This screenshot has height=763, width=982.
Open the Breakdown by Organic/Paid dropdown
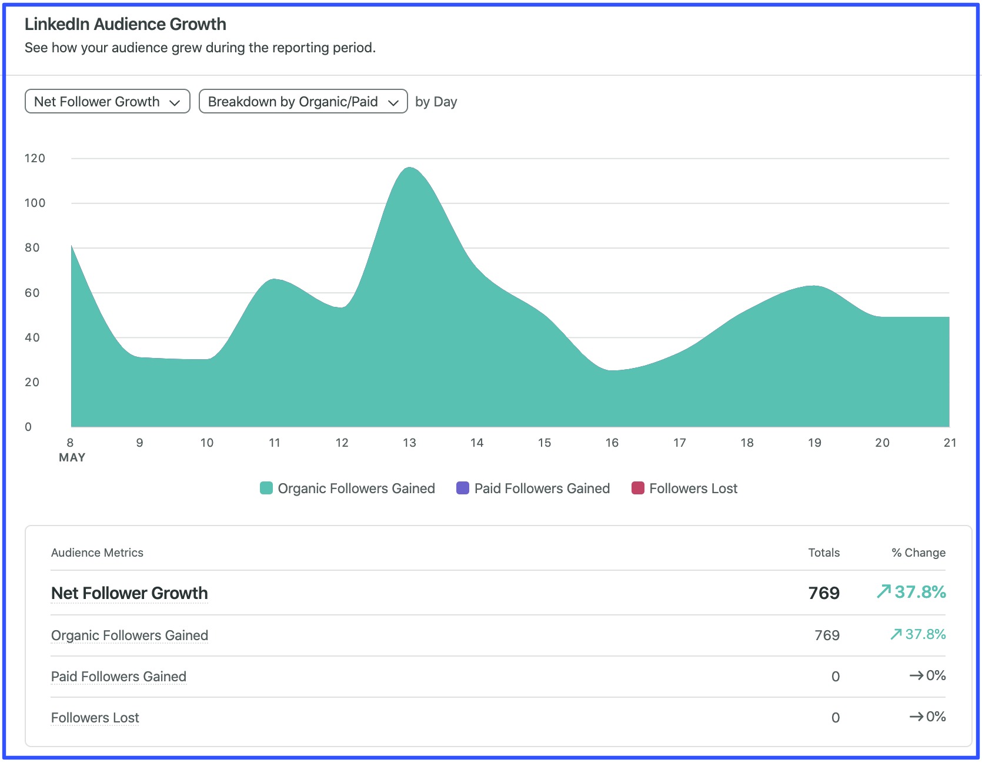[303, 101]
